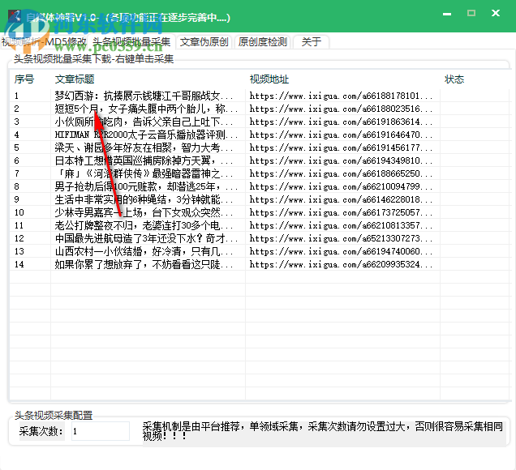Click the video URL ending a66210813357...
Viewport: 516px width, 470px height.
point(341,225)
